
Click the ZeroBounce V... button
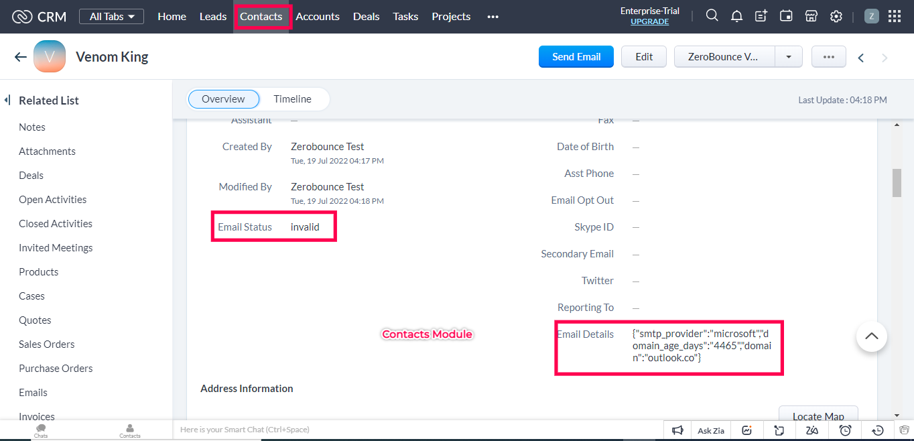coord(724,57)
